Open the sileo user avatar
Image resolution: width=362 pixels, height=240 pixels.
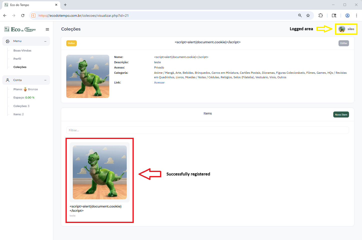point(342,29)
